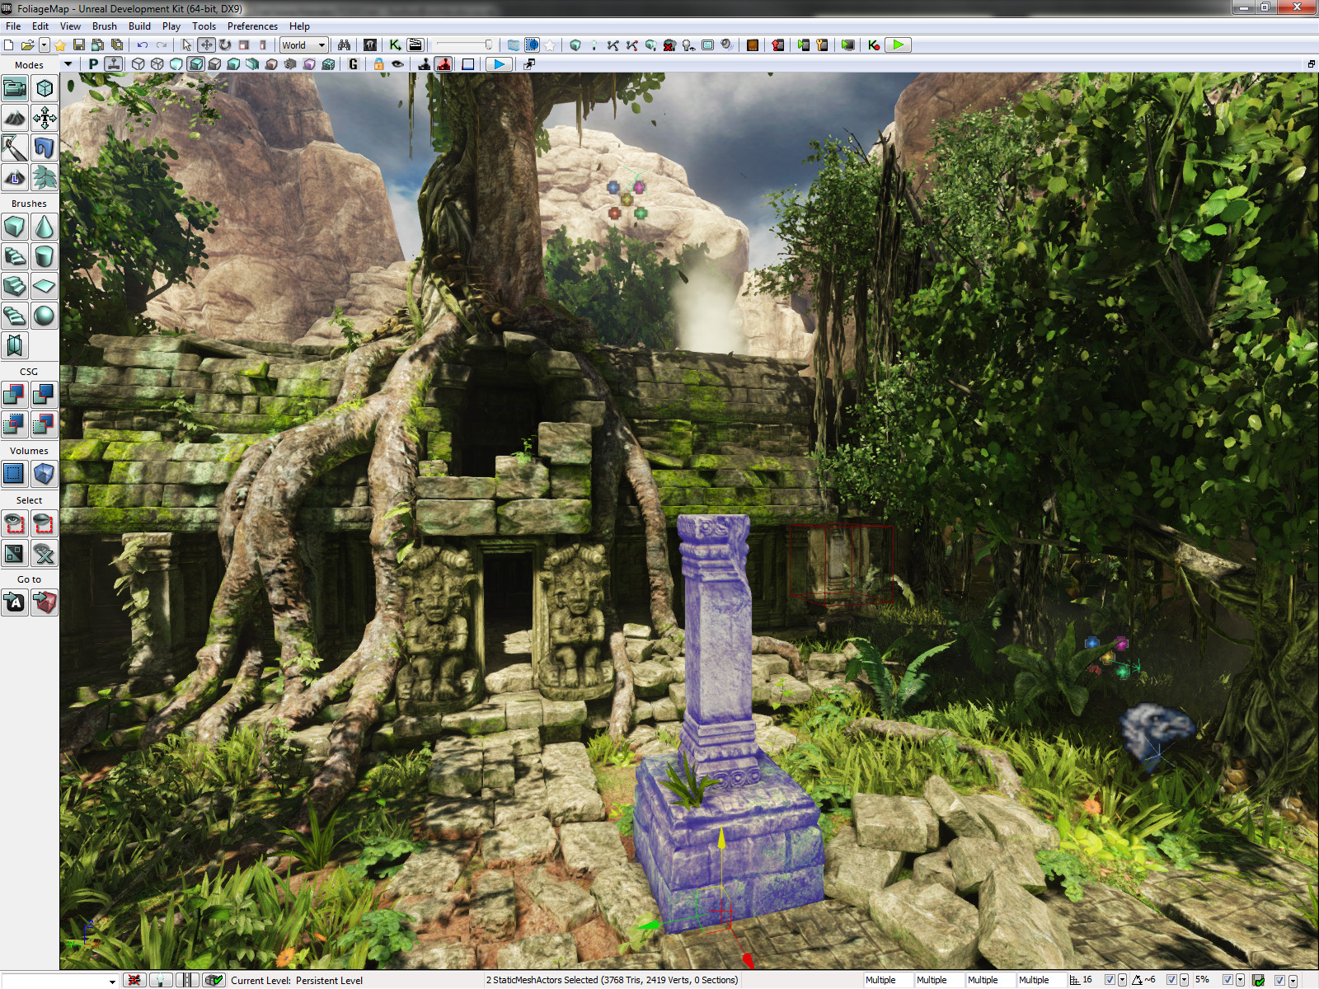Toggle the viewport lock padlock icon
1319x989 pixels.
tap(378, 64)
